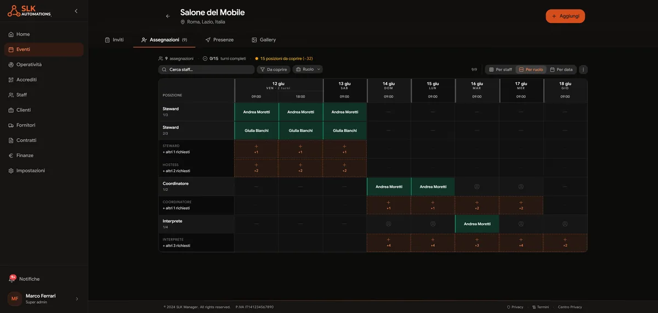Click the back arrow beside Salone del Mobile
This screenshot has height=313, width=658.
click(x=168, y=16)
